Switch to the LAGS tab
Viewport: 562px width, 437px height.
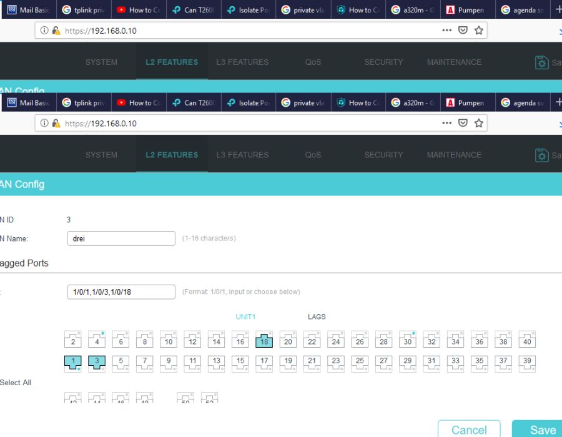(317, 317)
